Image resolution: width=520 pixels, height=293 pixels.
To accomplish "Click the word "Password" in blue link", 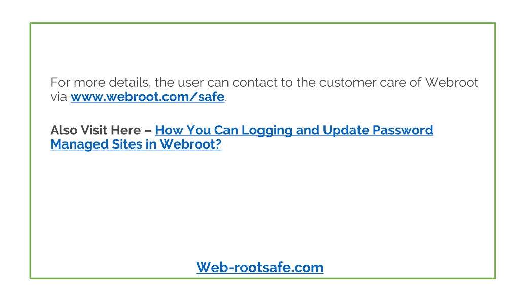I will point(403,130).
